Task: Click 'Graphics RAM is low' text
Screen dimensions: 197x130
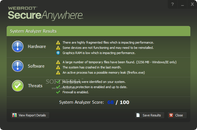Action: point(99,53)
